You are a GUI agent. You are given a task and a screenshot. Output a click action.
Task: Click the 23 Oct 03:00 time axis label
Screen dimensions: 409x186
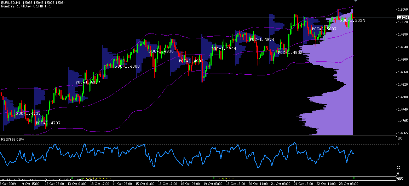(x=348, y=184)
